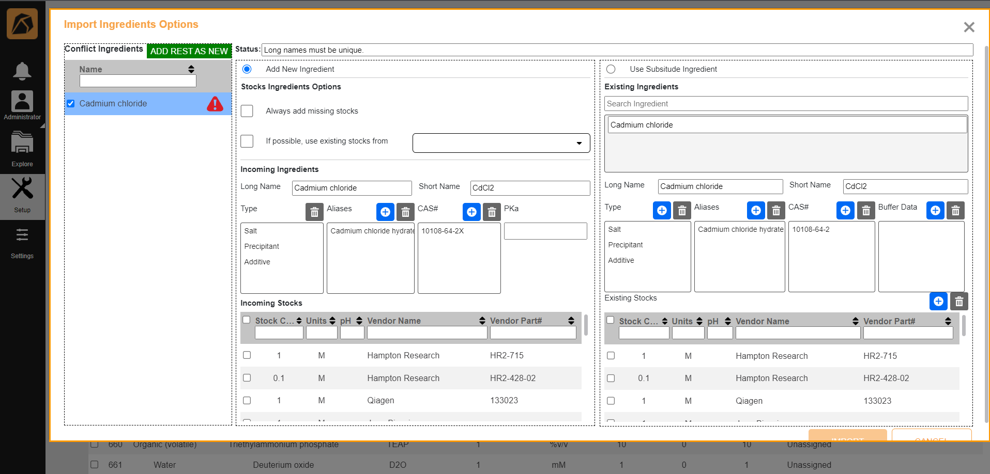Select incoming alias Cadmium chloride hydrate

coord(372,231)
